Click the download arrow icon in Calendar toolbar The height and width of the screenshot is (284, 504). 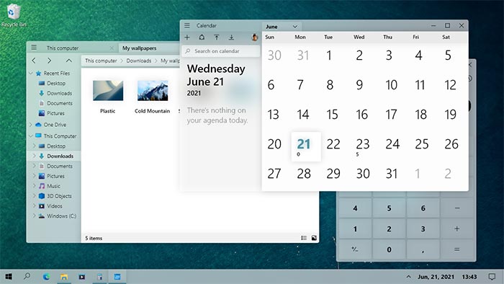click(231, 37)
